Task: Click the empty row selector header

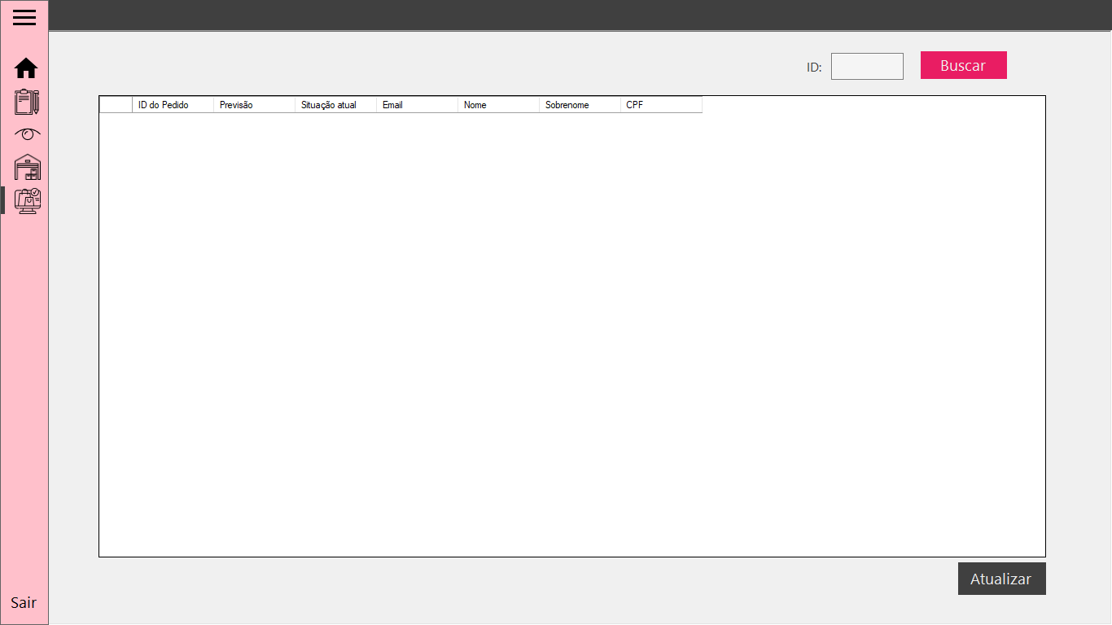Action: pos(114,104)
